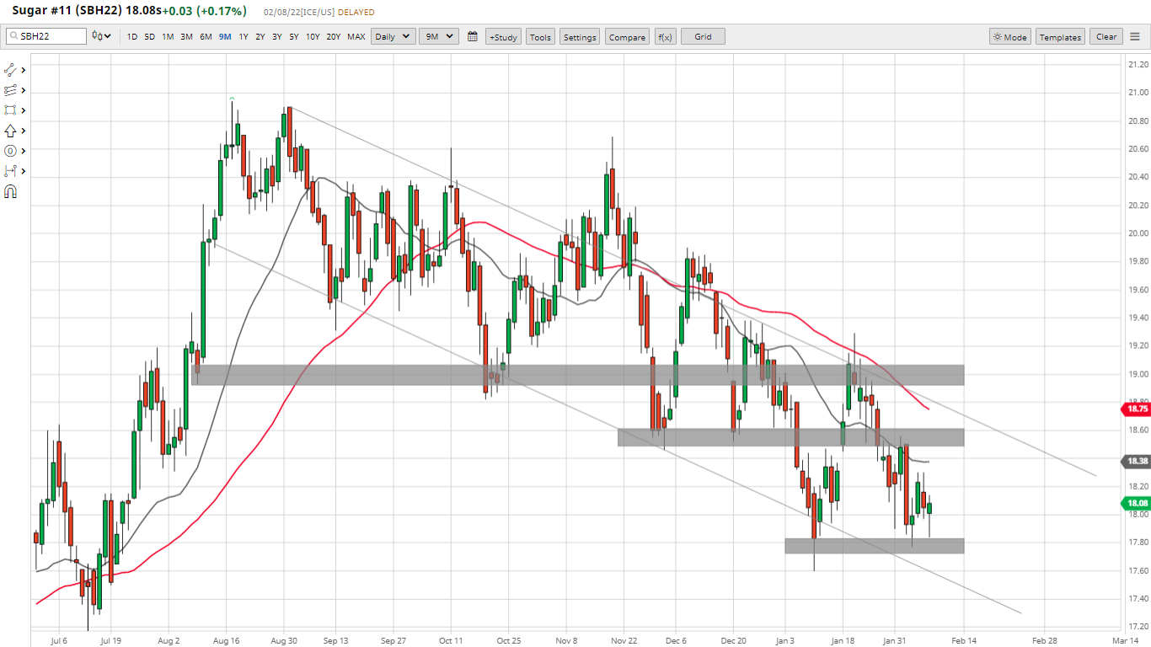Switch chart range to MAX

point(356,36)
